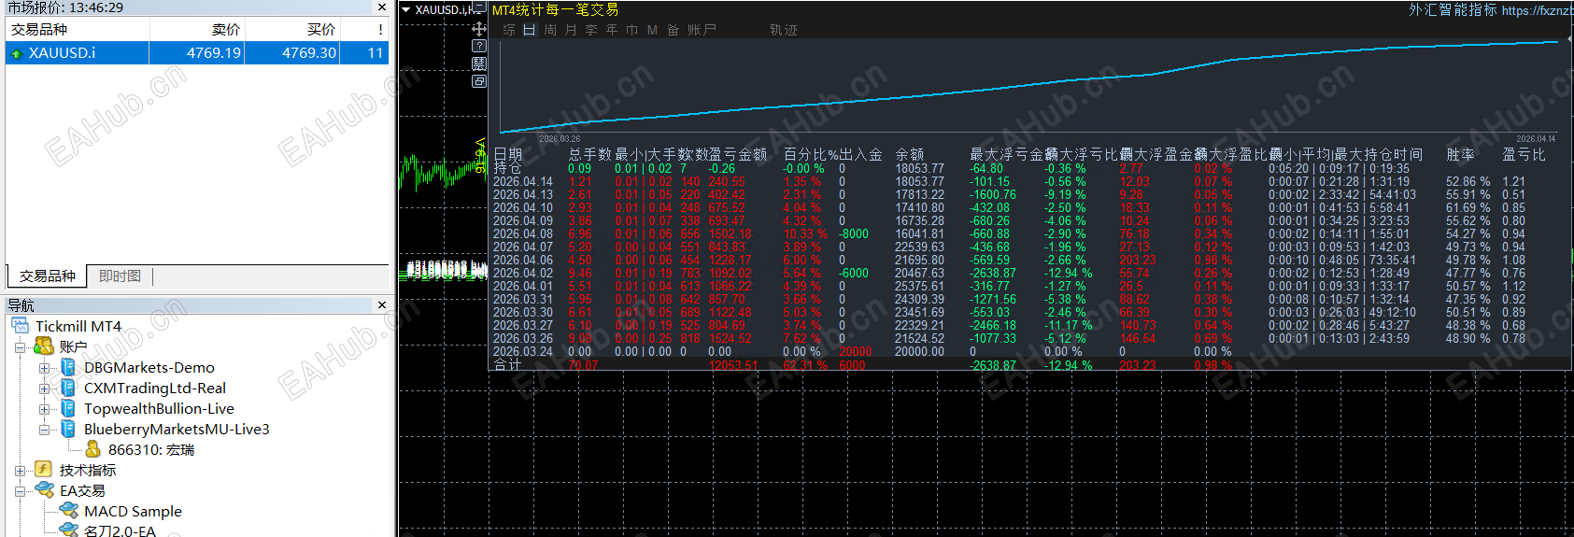Open the XAUUSD.i chart dropdown arrow

pyautogui.click(x=406, y=10)
